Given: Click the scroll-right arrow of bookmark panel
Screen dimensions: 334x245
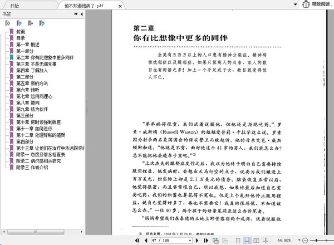Looking at the screenshot, I should [81, 232].
